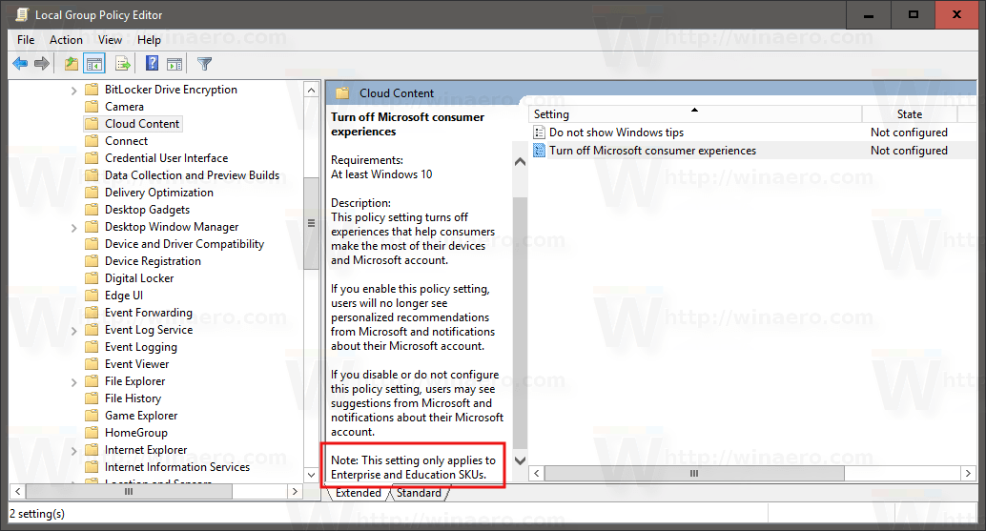Image resolution: width=986 pixels, height=531 pixels.
Task: Click the Game Explorer folder icon
Action: point(92,415)
